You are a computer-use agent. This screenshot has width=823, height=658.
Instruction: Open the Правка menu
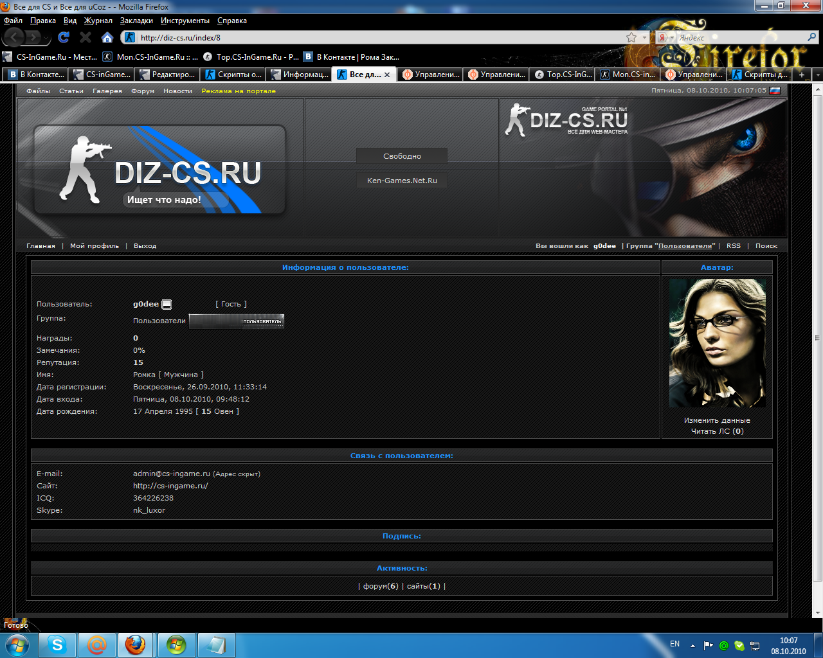pos(42,21)
